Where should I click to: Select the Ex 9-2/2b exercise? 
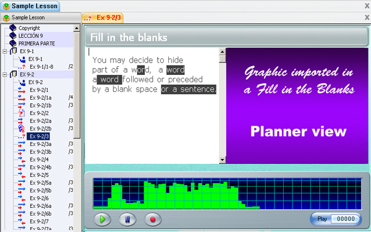coord(40,129)
